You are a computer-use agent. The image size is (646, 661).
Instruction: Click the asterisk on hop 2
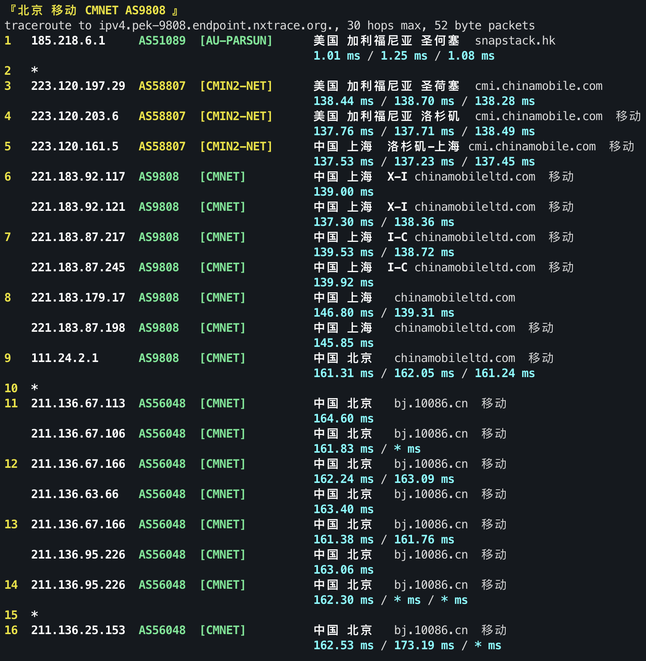[x=34, y=70]
